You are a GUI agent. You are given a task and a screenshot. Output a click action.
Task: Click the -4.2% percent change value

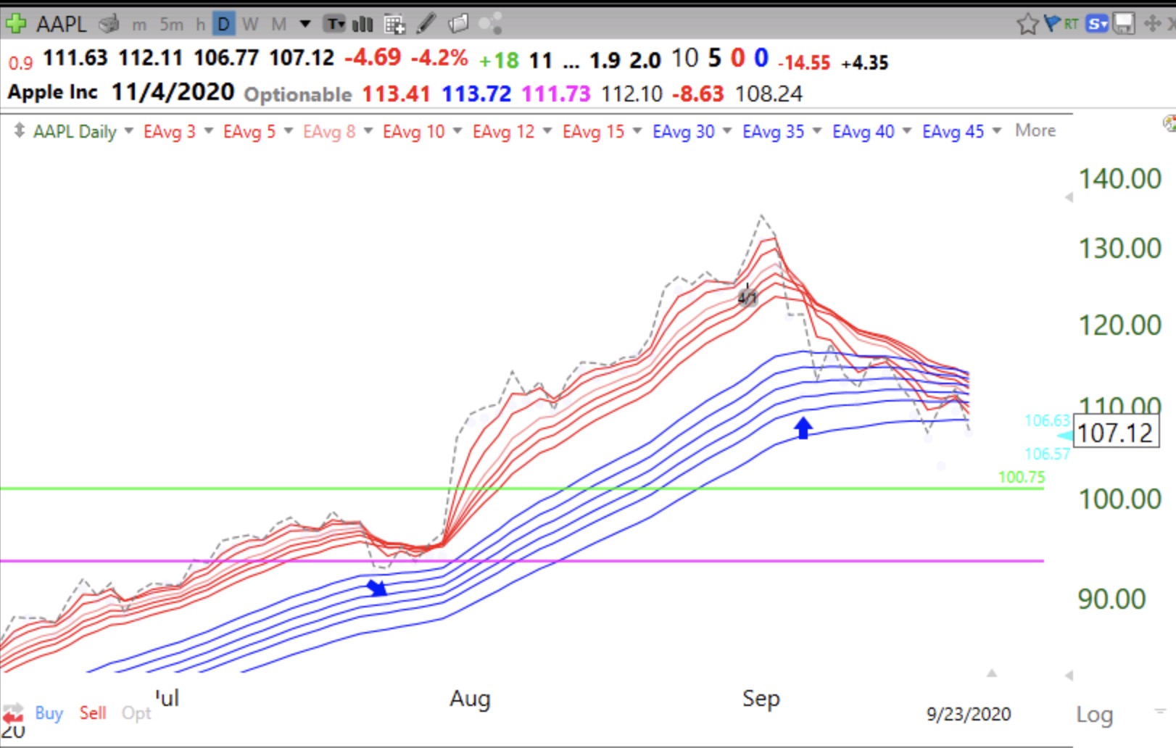click(439, 58)
